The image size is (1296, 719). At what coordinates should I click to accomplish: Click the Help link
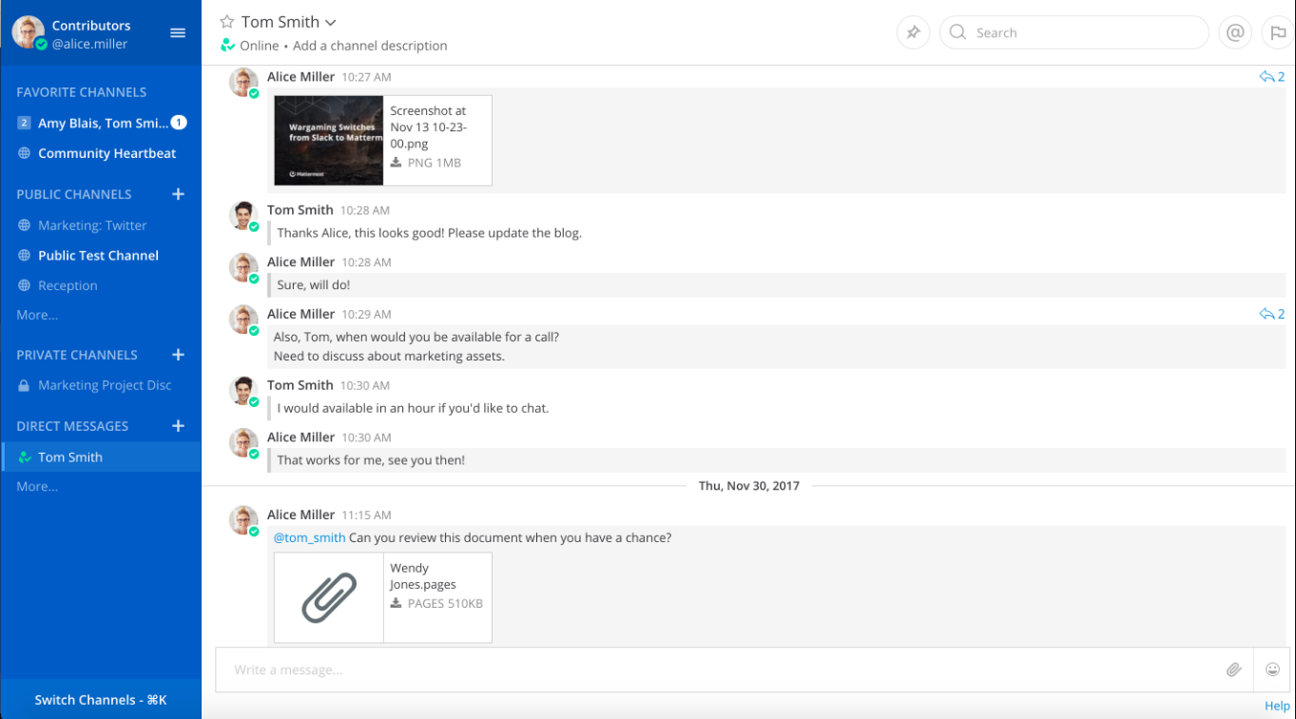(1277, 706)
